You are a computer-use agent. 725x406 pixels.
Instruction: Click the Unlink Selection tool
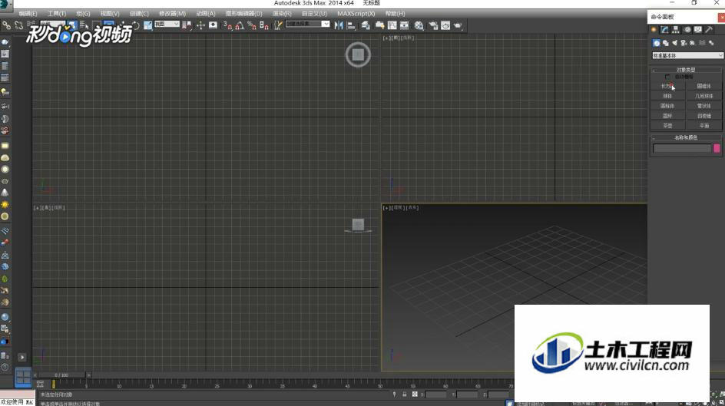pos(18,25)
